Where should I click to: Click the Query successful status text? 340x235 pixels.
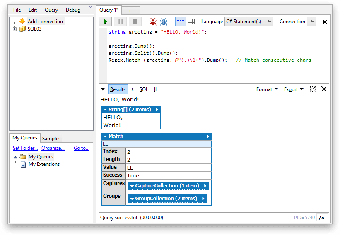click(x=118, y=218)
